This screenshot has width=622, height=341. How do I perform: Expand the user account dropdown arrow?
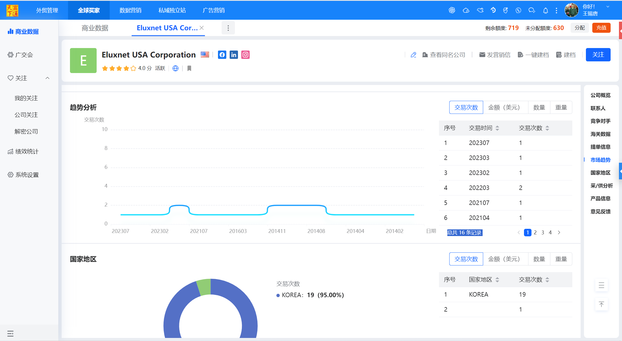[x=608, y=7]
